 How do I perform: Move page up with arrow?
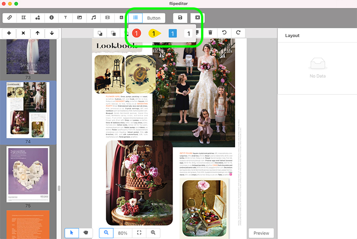pos(37,33)
